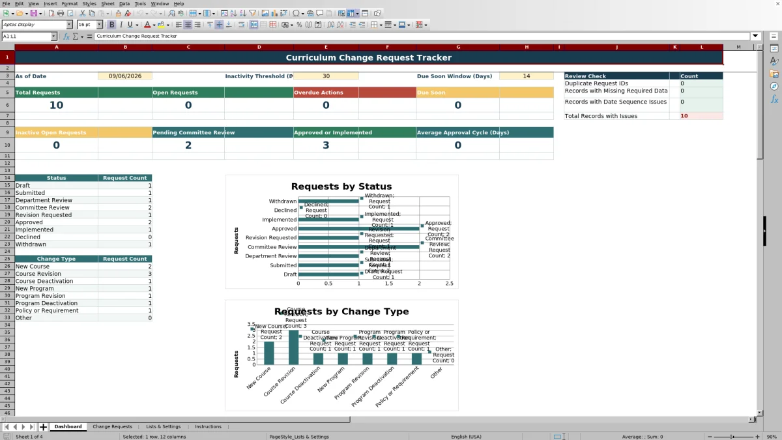Screen dimensions: 782x440
Task: Click the Merge and Center Cells icon
Action: tap(253, 25)
